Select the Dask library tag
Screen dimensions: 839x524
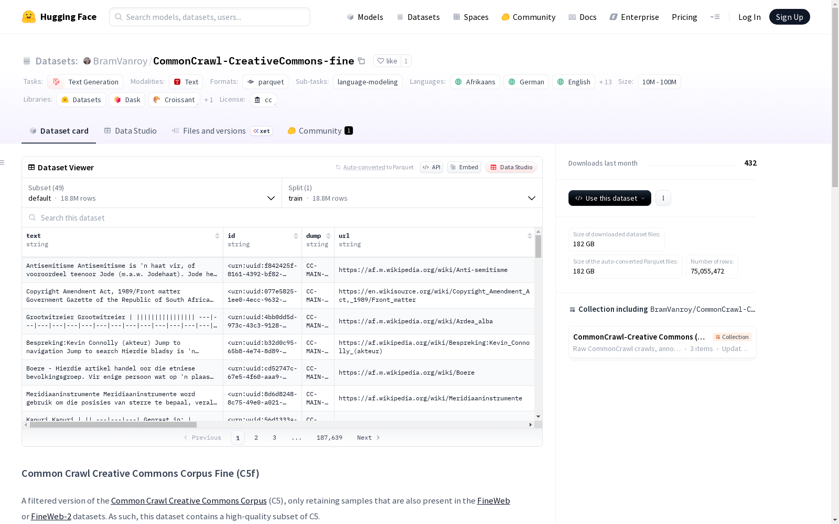[127, 100]
